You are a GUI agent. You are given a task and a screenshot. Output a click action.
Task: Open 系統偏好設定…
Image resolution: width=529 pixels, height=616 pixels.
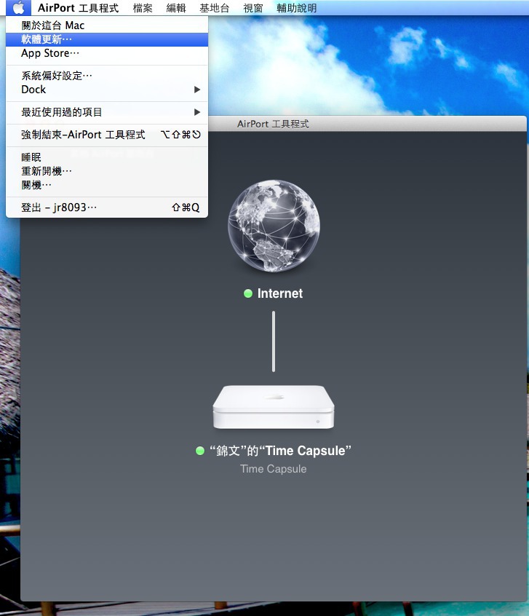pos(107,76)
